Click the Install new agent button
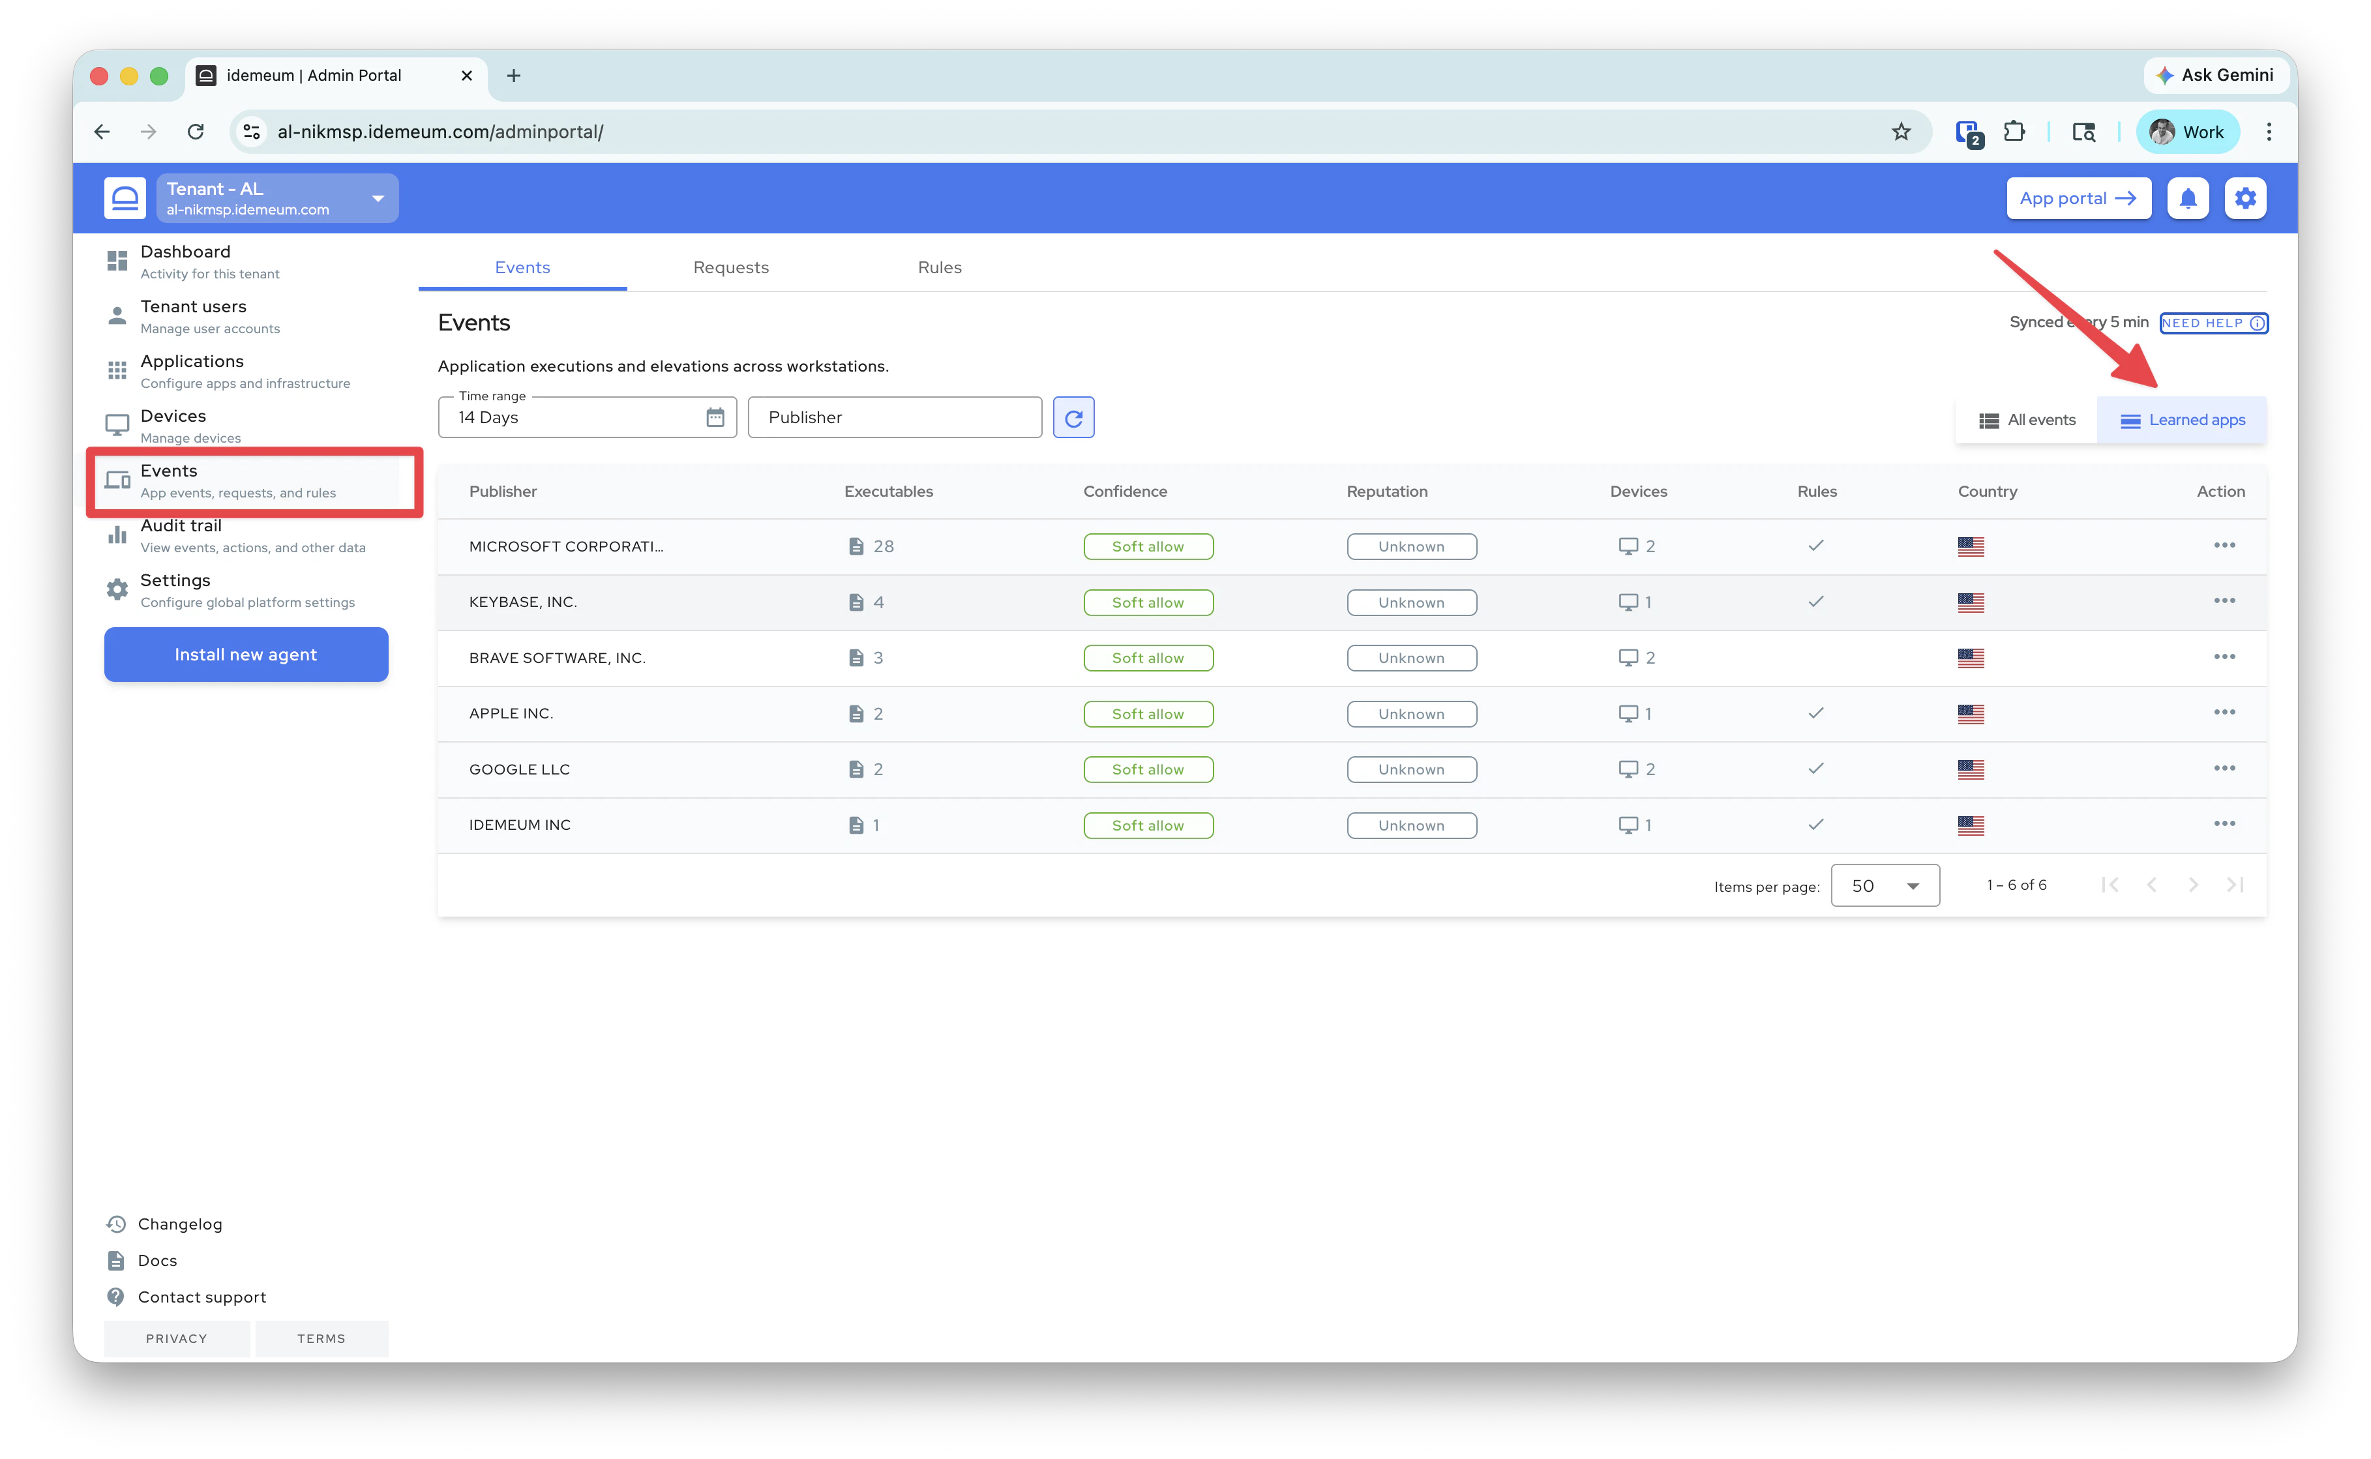Image resolution: width=2371 pixels, height=1459 pixels. (x=246, y=655)
